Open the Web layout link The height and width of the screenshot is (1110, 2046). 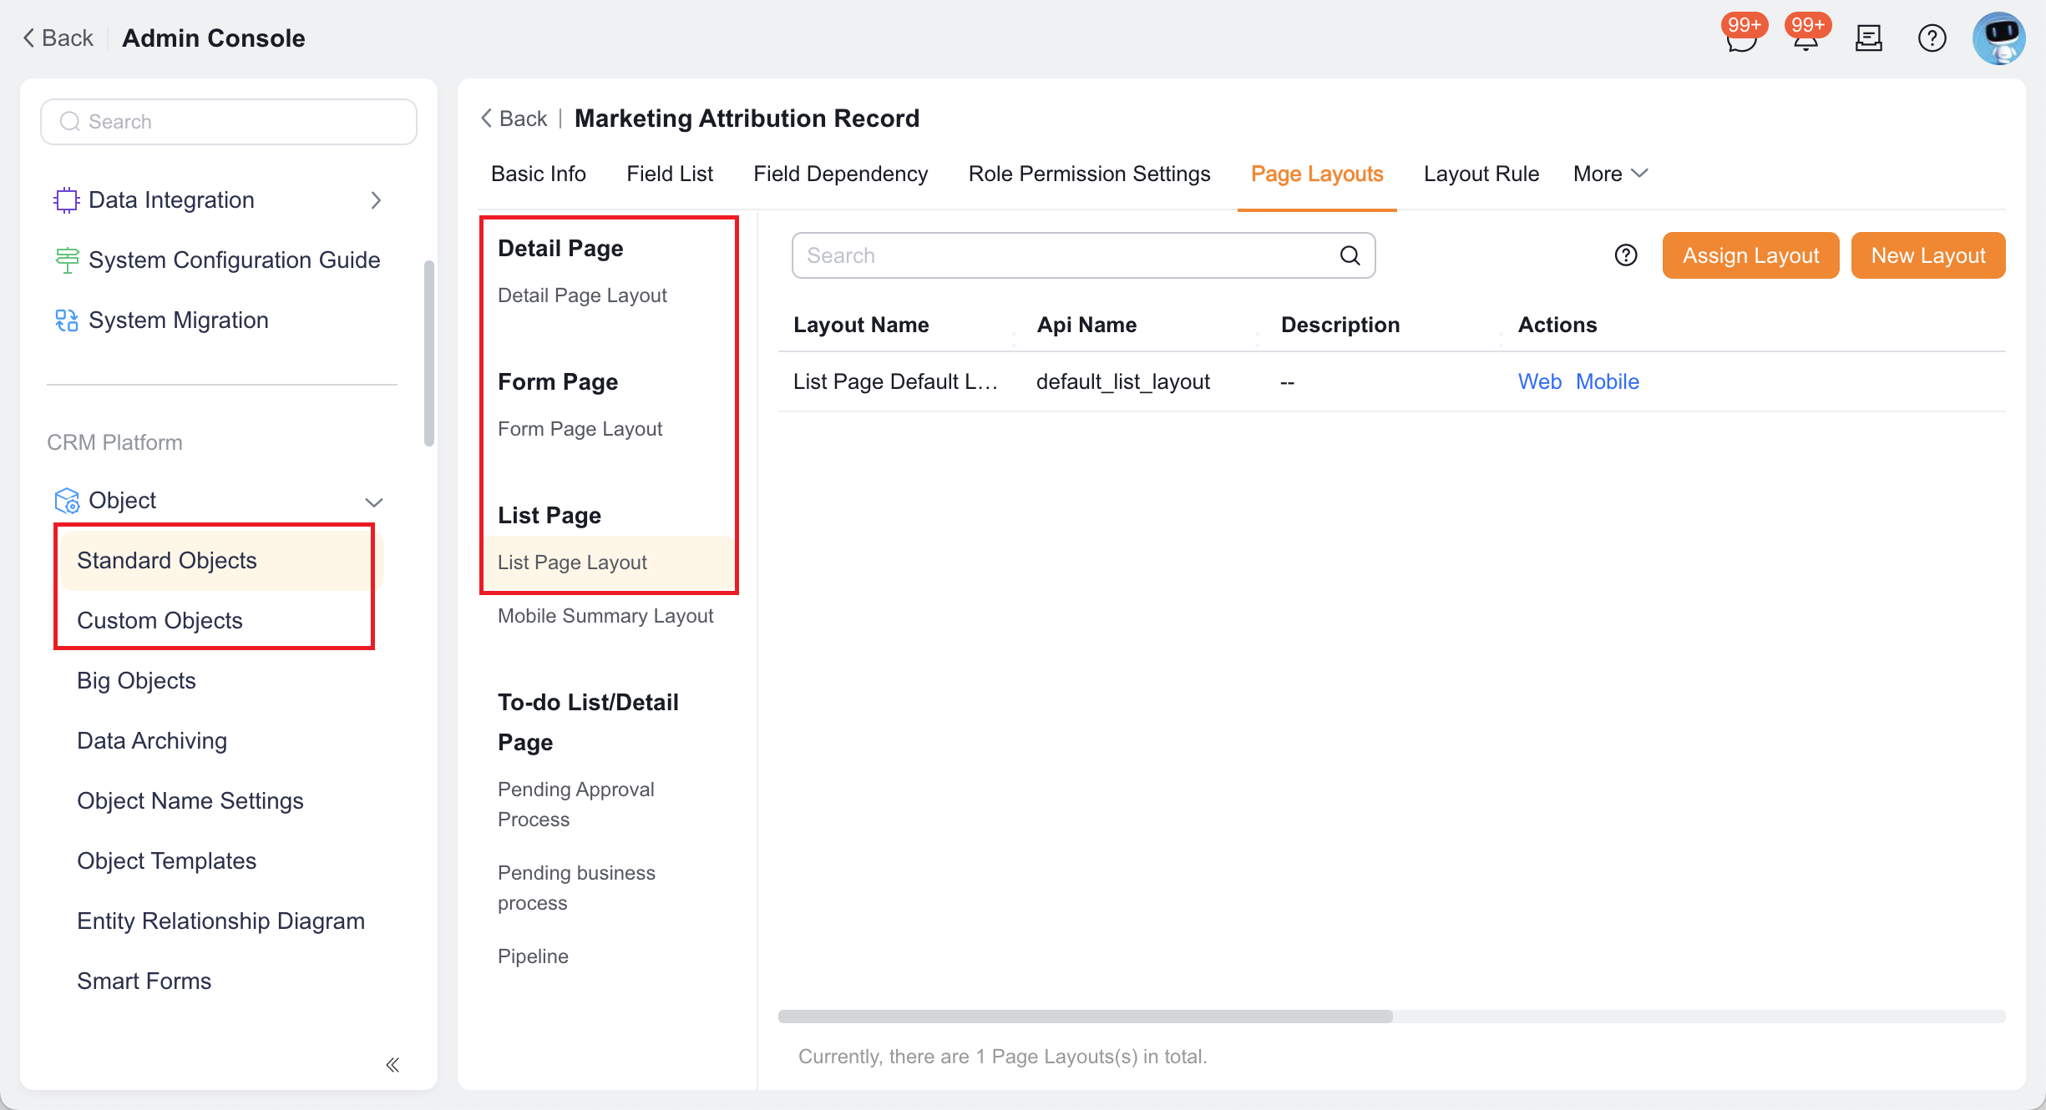[x=1540, y=381]
